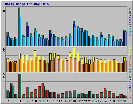Click the day 12 label on x-axis

51,101
